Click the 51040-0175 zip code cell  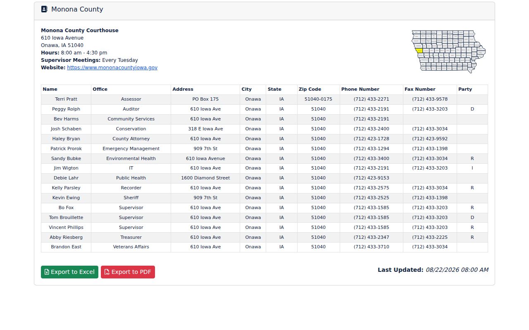click(x=319, y=99)
